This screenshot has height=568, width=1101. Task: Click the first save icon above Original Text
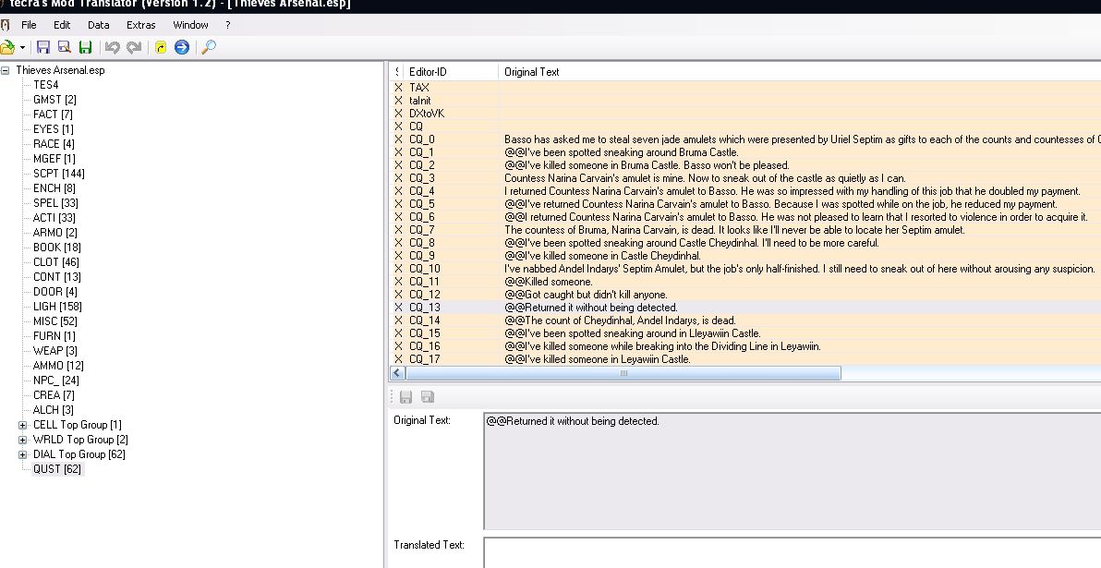point(405,397)
